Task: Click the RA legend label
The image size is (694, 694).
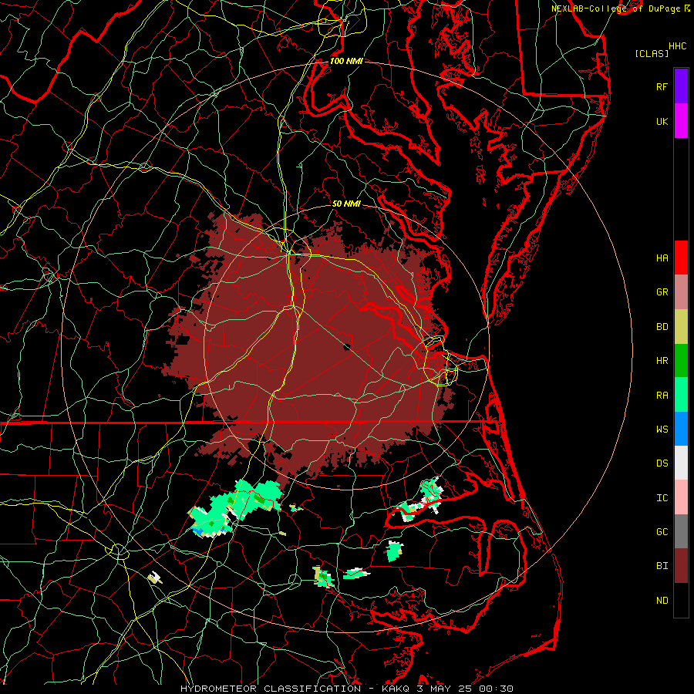Action: point(662,396)
